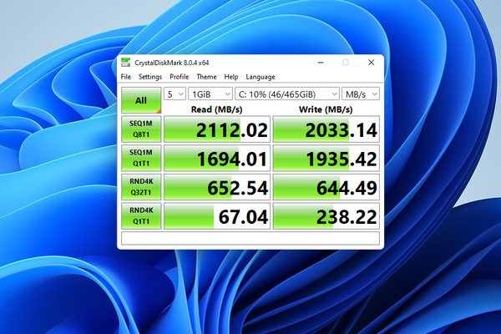Open the Language menu
The width and height of the screenshot is (501, 334).
[261, 77]
